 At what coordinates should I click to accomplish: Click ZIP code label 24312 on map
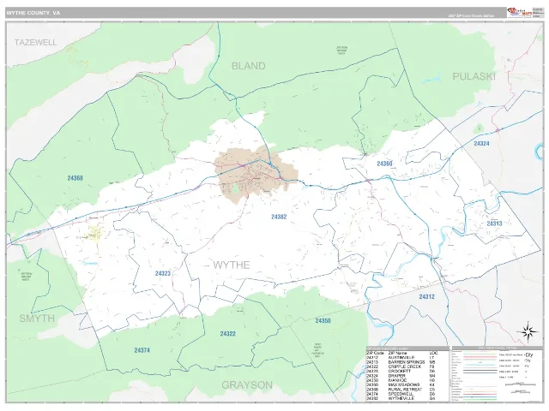pyautogui.click(x=427, y=296)
